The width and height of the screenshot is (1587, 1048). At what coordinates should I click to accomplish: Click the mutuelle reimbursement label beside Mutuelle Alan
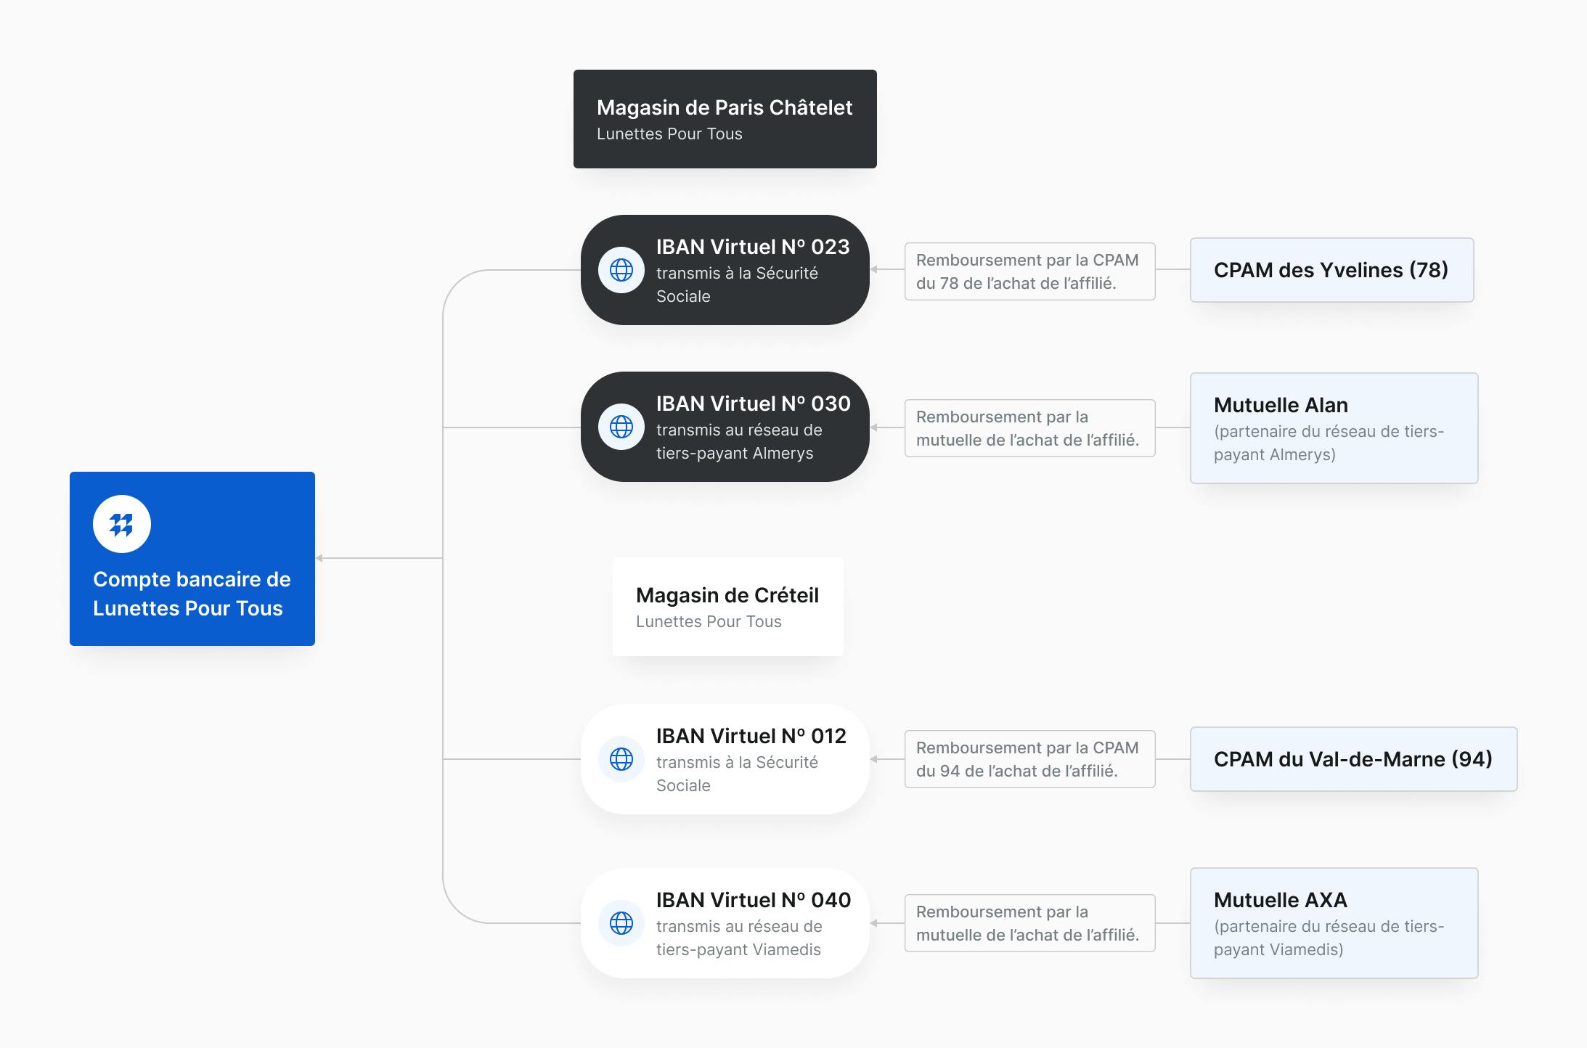1030,428
